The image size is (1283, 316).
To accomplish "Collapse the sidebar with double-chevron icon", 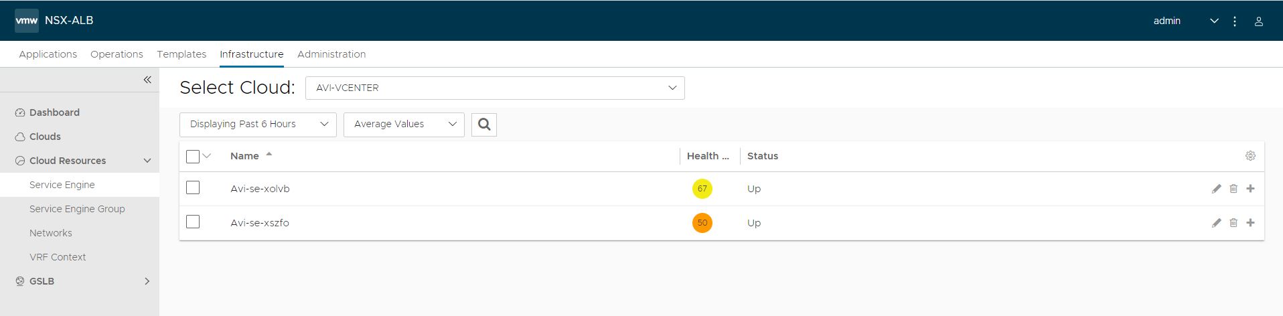I will [x=147, y=80].
